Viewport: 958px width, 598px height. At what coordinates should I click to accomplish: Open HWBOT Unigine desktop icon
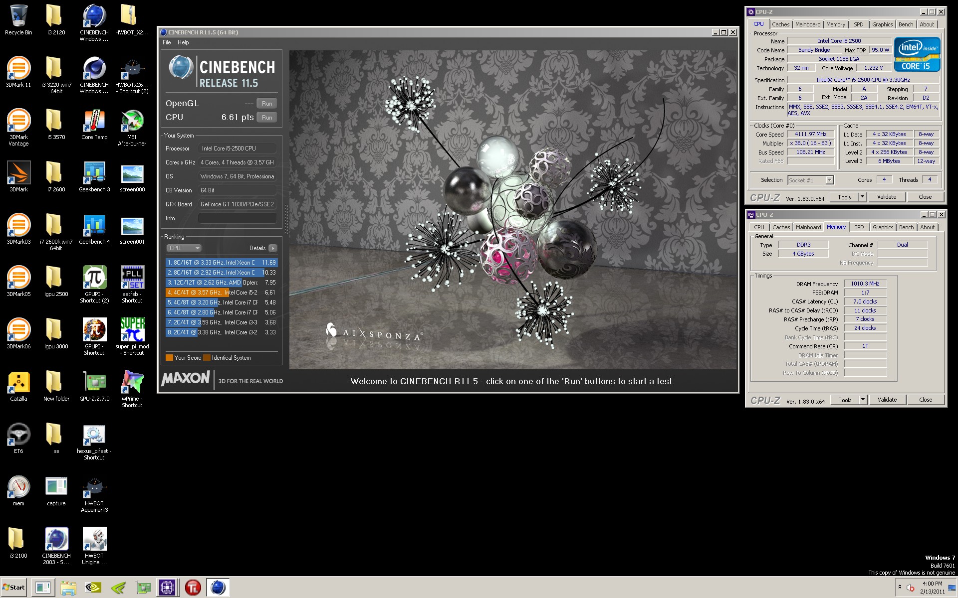pyautogui.click(x=94, y=546)
